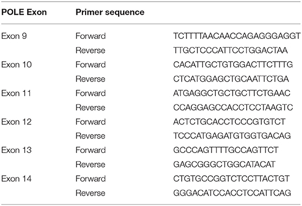Click sequence ATGAGGCTGCTGCTTCTGAAC

(232, 93)
